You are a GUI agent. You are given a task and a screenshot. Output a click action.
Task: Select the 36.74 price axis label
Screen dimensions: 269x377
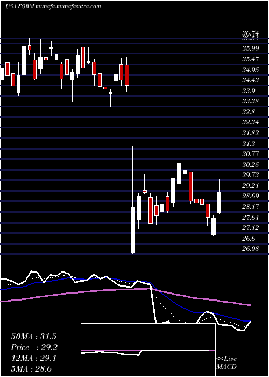(251, 33)
